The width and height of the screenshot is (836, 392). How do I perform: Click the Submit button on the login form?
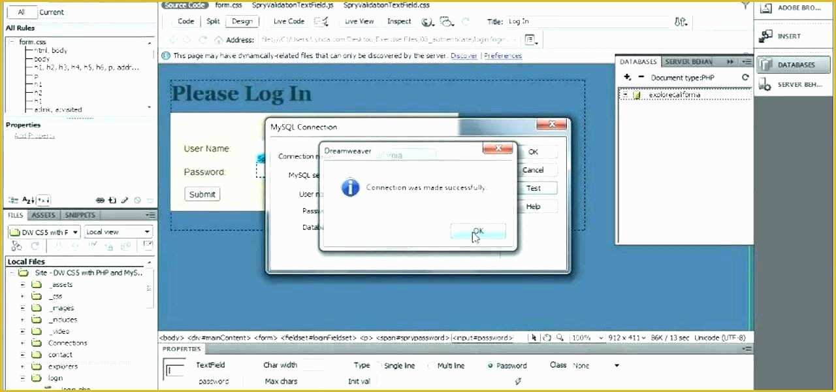202,194
